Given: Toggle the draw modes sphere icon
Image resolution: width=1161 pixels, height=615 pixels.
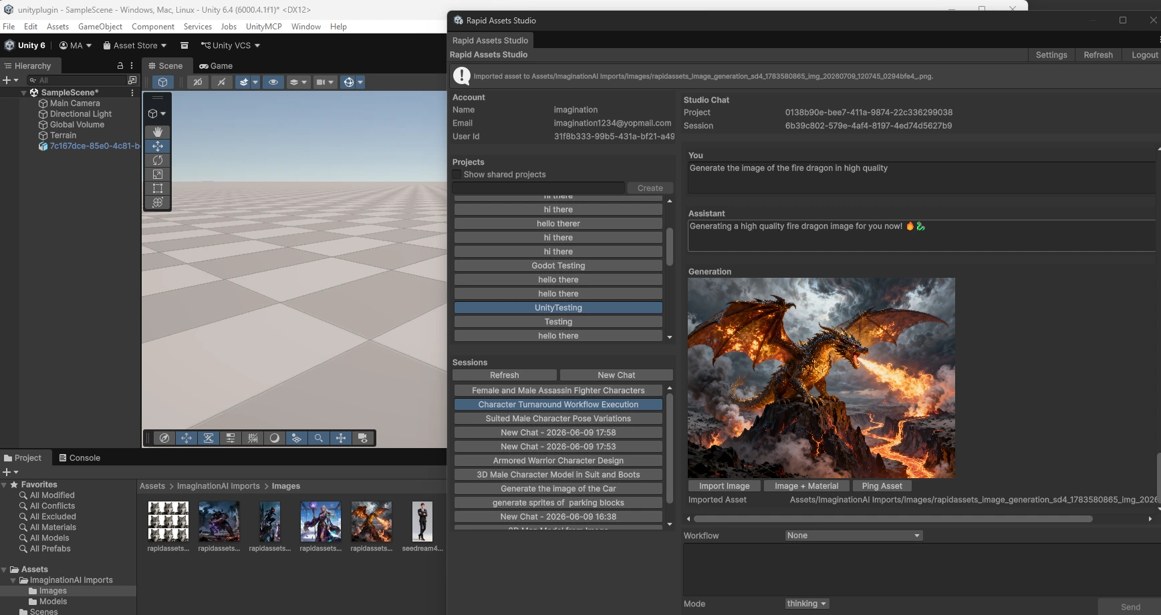Looking at the screenshot, I should pyautogui.click(x=275, y=438).
